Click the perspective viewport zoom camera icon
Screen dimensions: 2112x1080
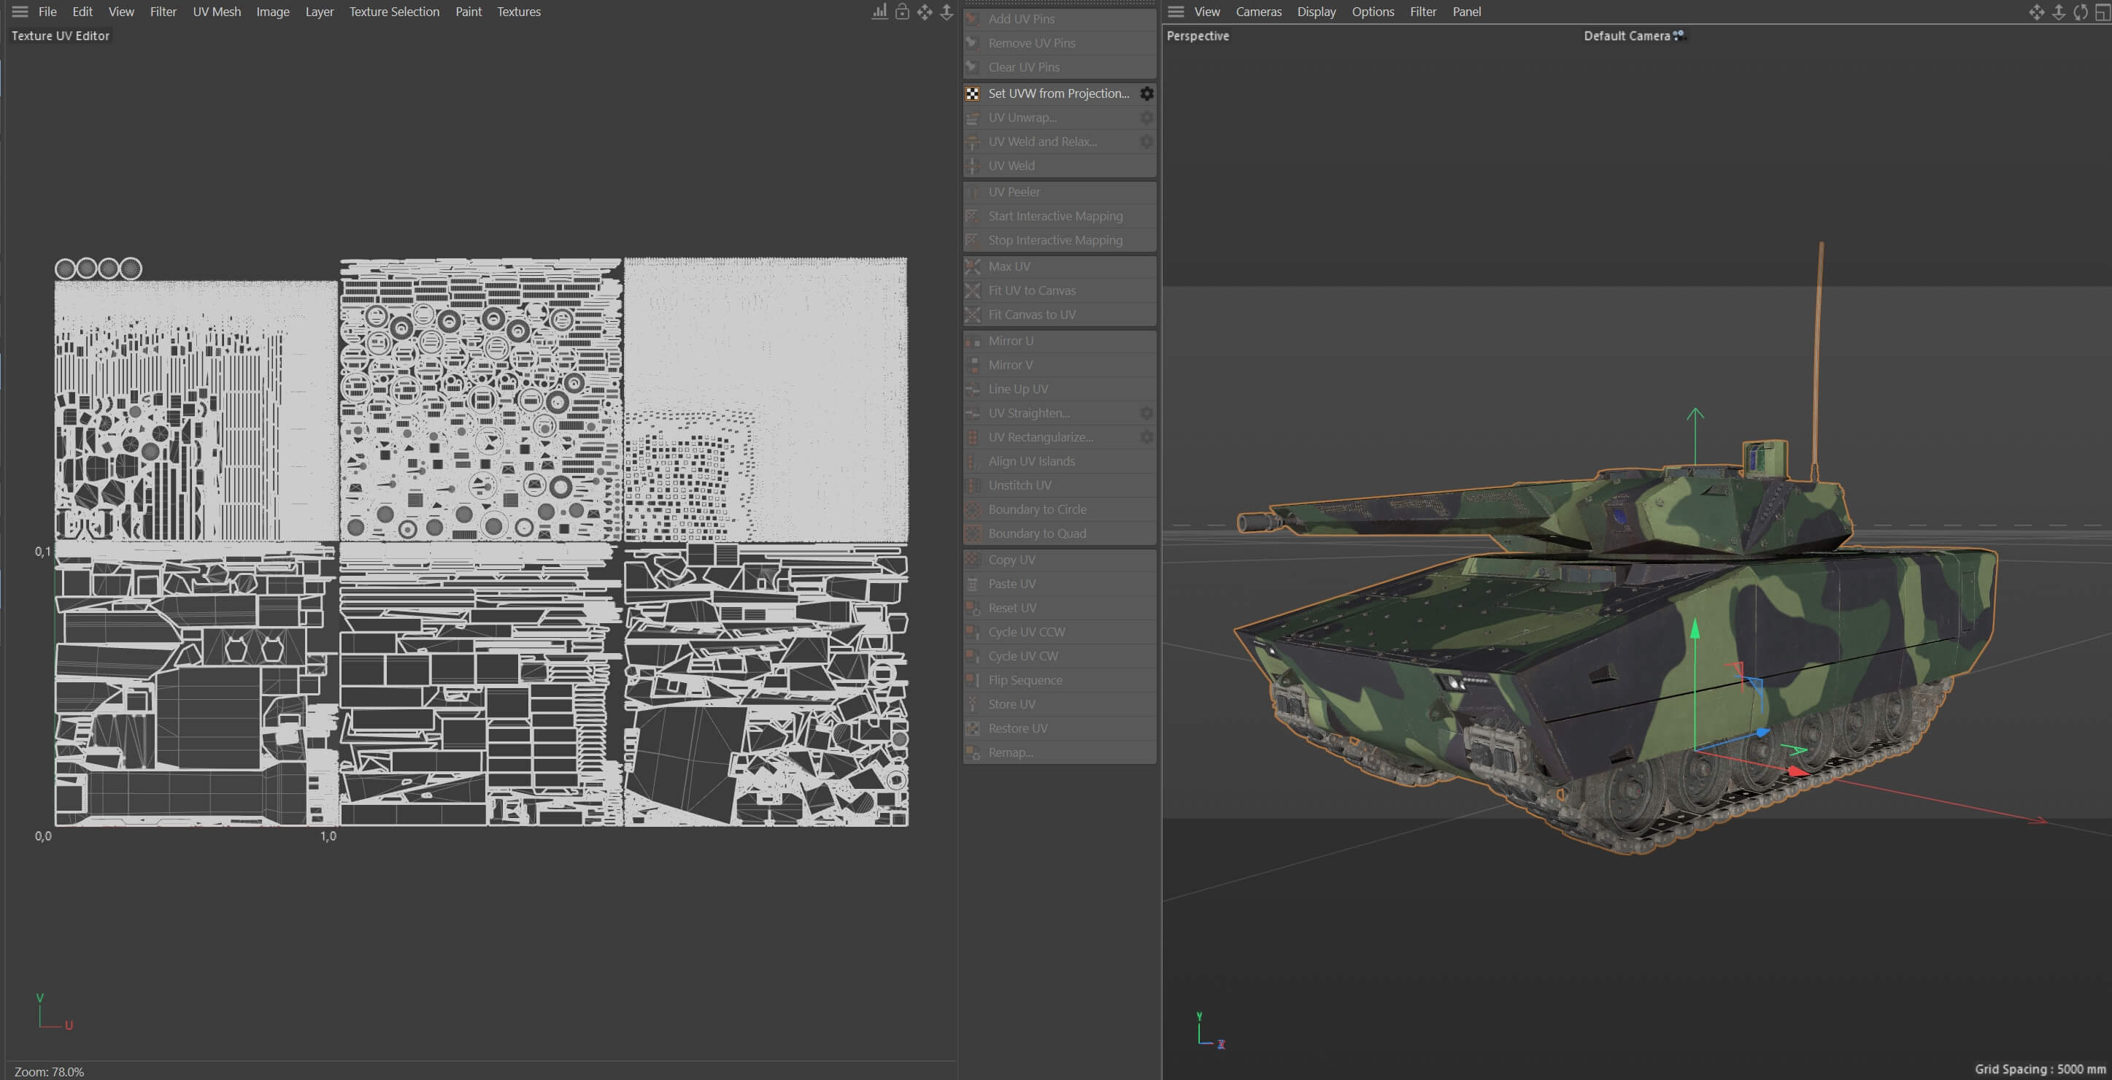coord(2058,12)
